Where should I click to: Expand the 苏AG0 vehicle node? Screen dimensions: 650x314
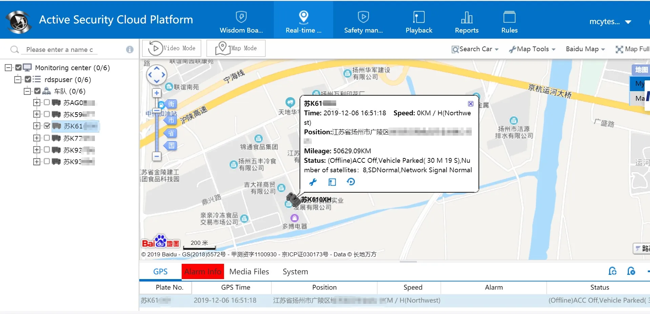point(36,102)
